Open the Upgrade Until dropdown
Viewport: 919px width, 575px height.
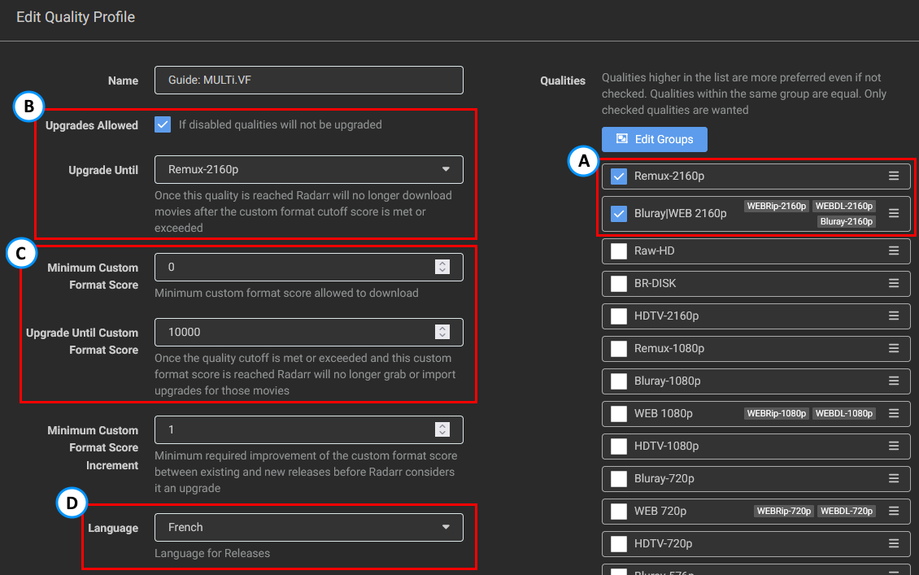point(308,169)
